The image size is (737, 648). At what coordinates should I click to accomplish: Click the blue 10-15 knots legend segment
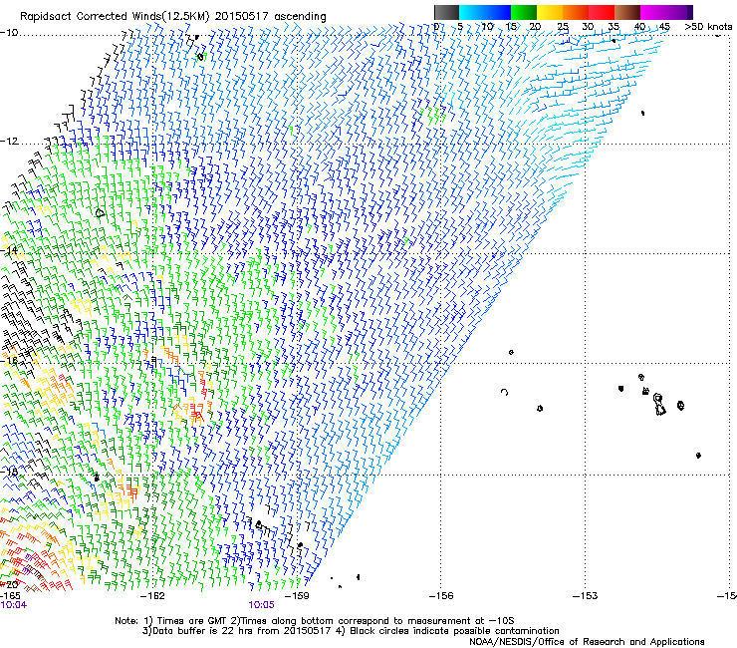498,12
